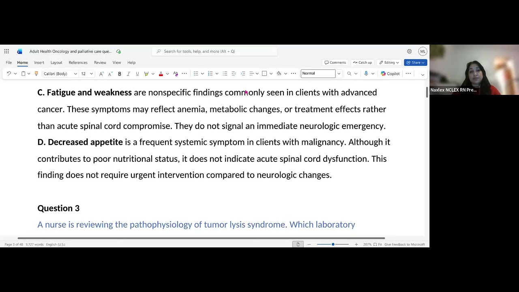Screen dimensions: 519x292
Task: Click the multilevel list icon
Action: pos(225,74)
